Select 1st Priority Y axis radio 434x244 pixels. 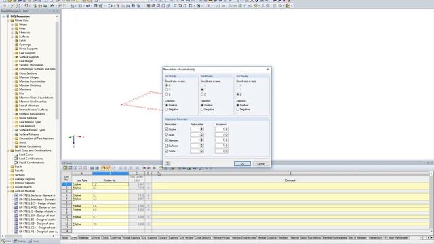[x=167, y=89]
